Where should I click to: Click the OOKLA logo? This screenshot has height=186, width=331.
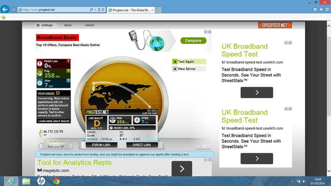[203, 147]
